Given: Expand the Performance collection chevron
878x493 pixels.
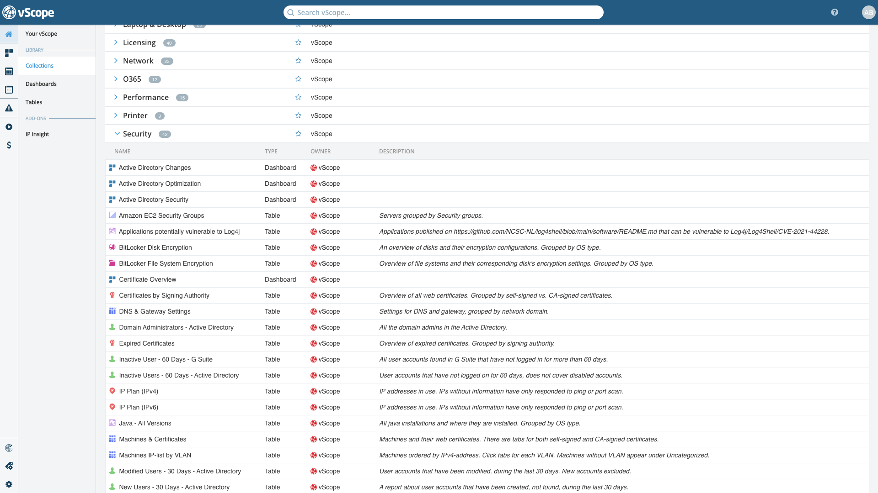Looking at the screenshot, I should (x=116, y=97).
